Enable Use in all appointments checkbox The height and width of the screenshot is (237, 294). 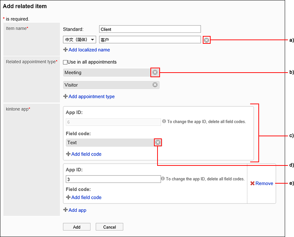click(65, 62)
